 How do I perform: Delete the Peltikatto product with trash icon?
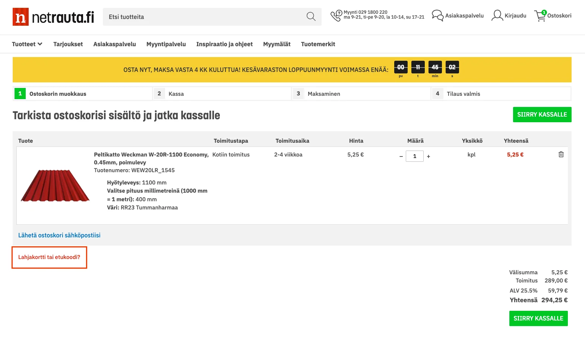(x=561, y=154)
